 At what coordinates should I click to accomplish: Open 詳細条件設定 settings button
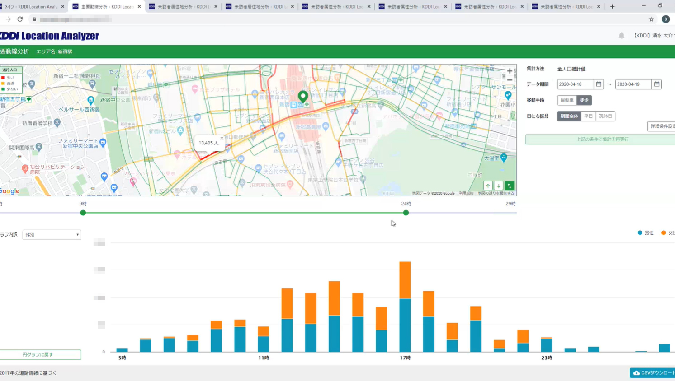[661, 126]
